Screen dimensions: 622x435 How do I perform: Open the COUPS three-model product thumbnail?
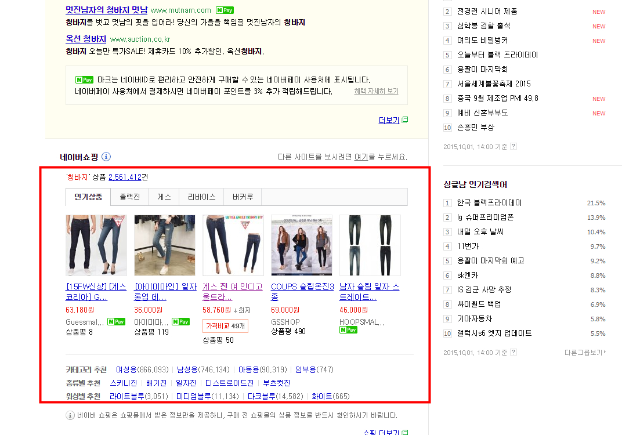[302, 245]
